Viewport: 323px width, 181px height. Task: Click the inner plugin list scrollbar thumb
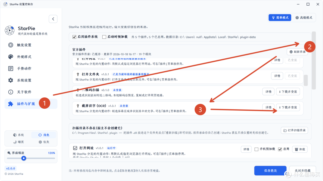(306, 80)
